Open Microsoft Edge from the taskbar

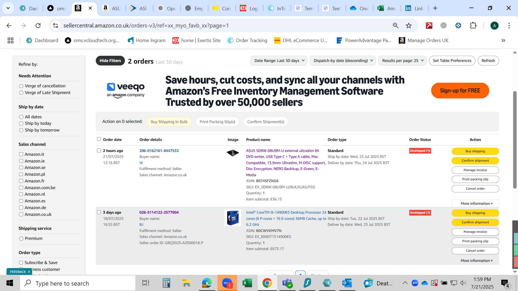pyautogui.click(x=207, y=283)
